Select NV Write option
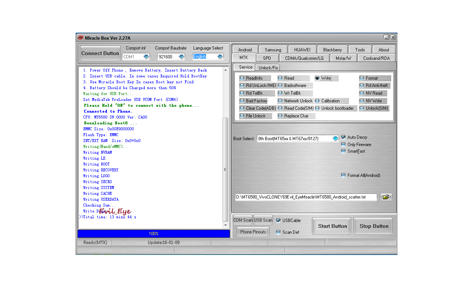This screenshot has width=468, height=306. tap(373, 101)
